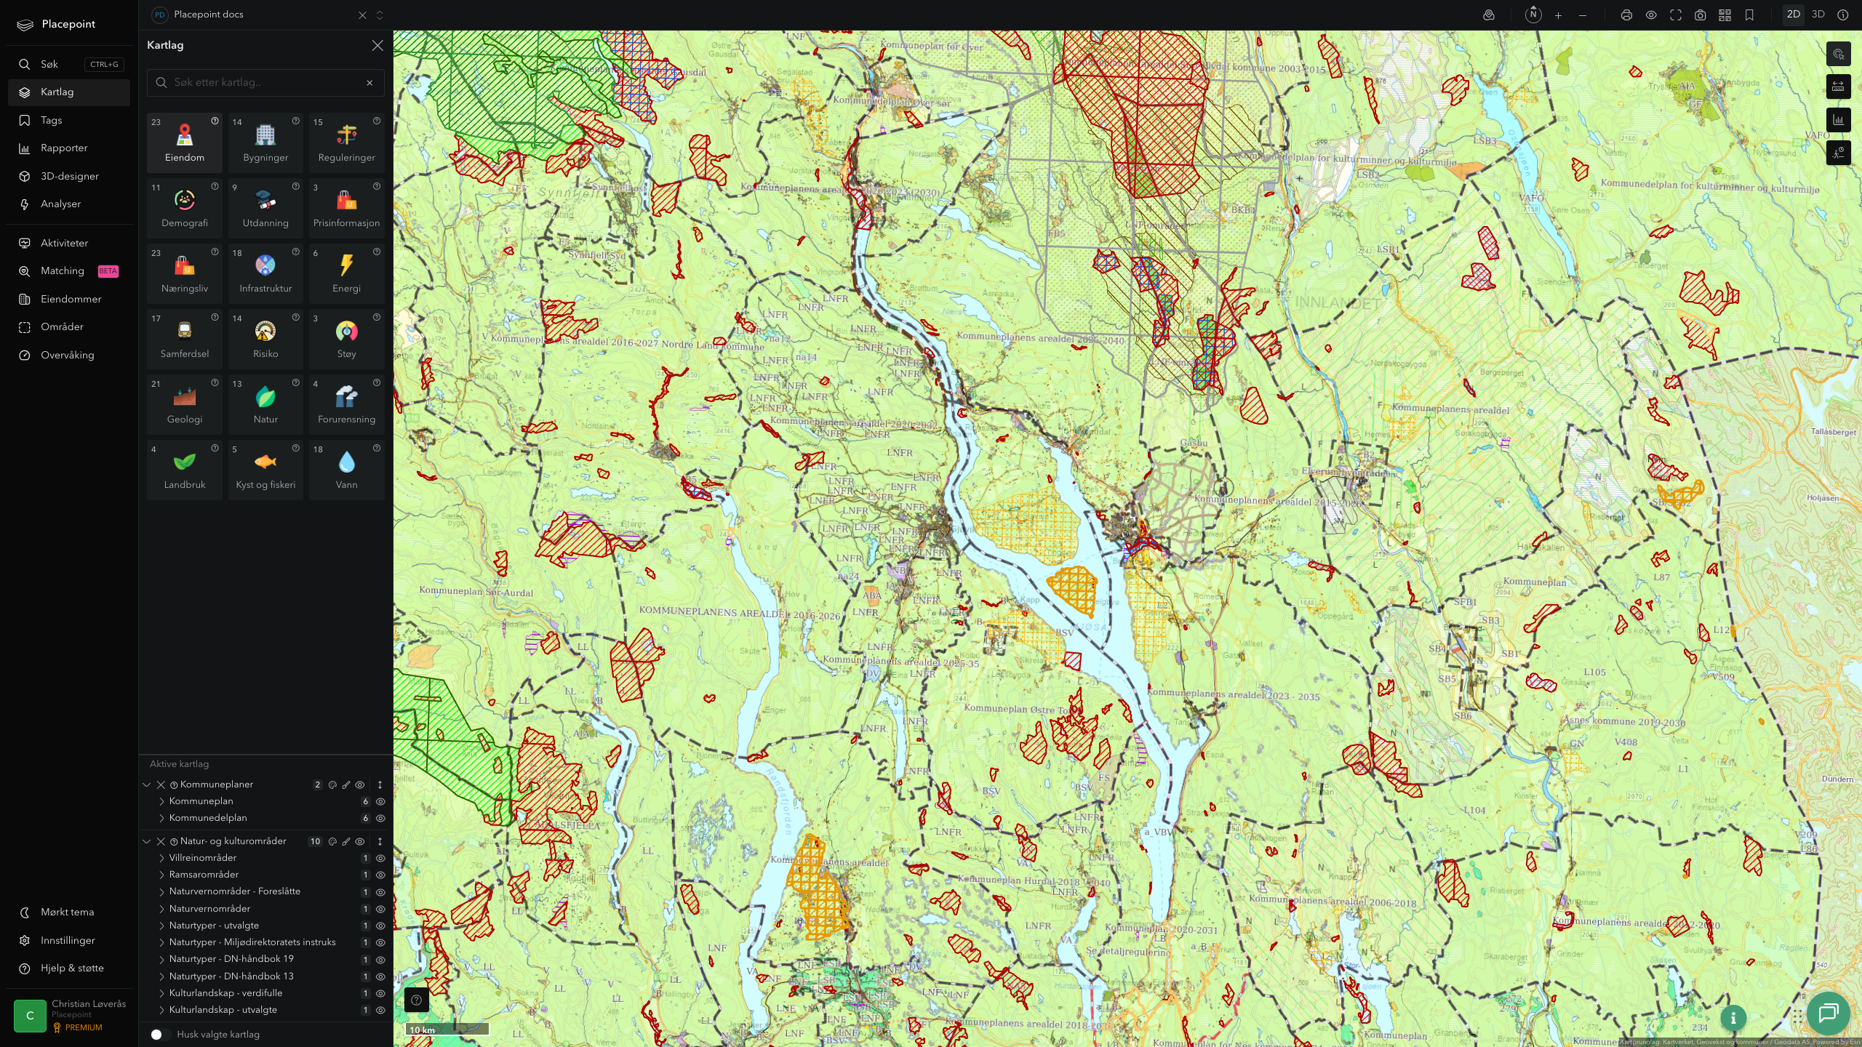Screen dimensions: 1862x1047
Task: Open the Natur layer category
Action: 265,404
